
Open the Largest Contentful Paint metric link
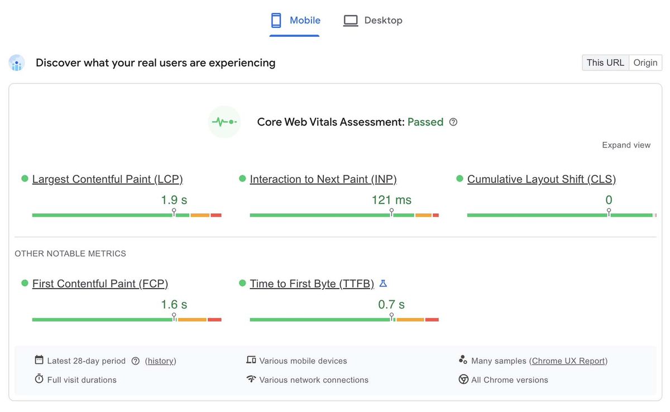coord(107,179)
